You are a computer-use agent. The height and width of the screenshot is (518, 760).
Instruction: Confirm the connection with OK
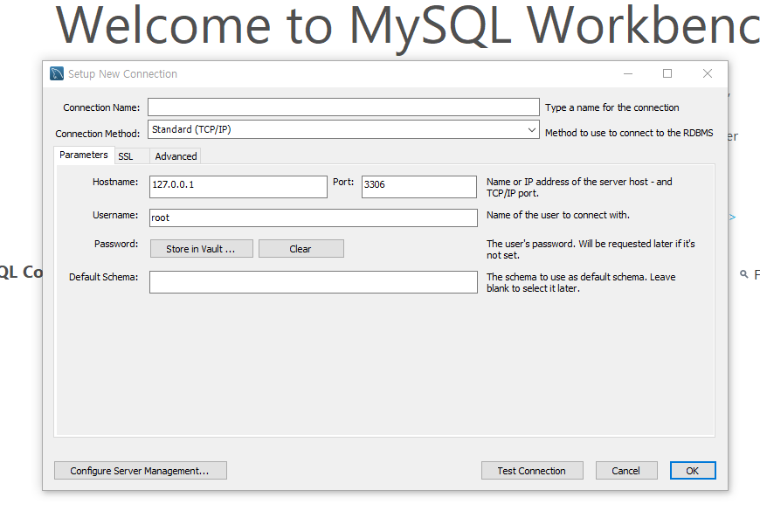tap(693, 471)
